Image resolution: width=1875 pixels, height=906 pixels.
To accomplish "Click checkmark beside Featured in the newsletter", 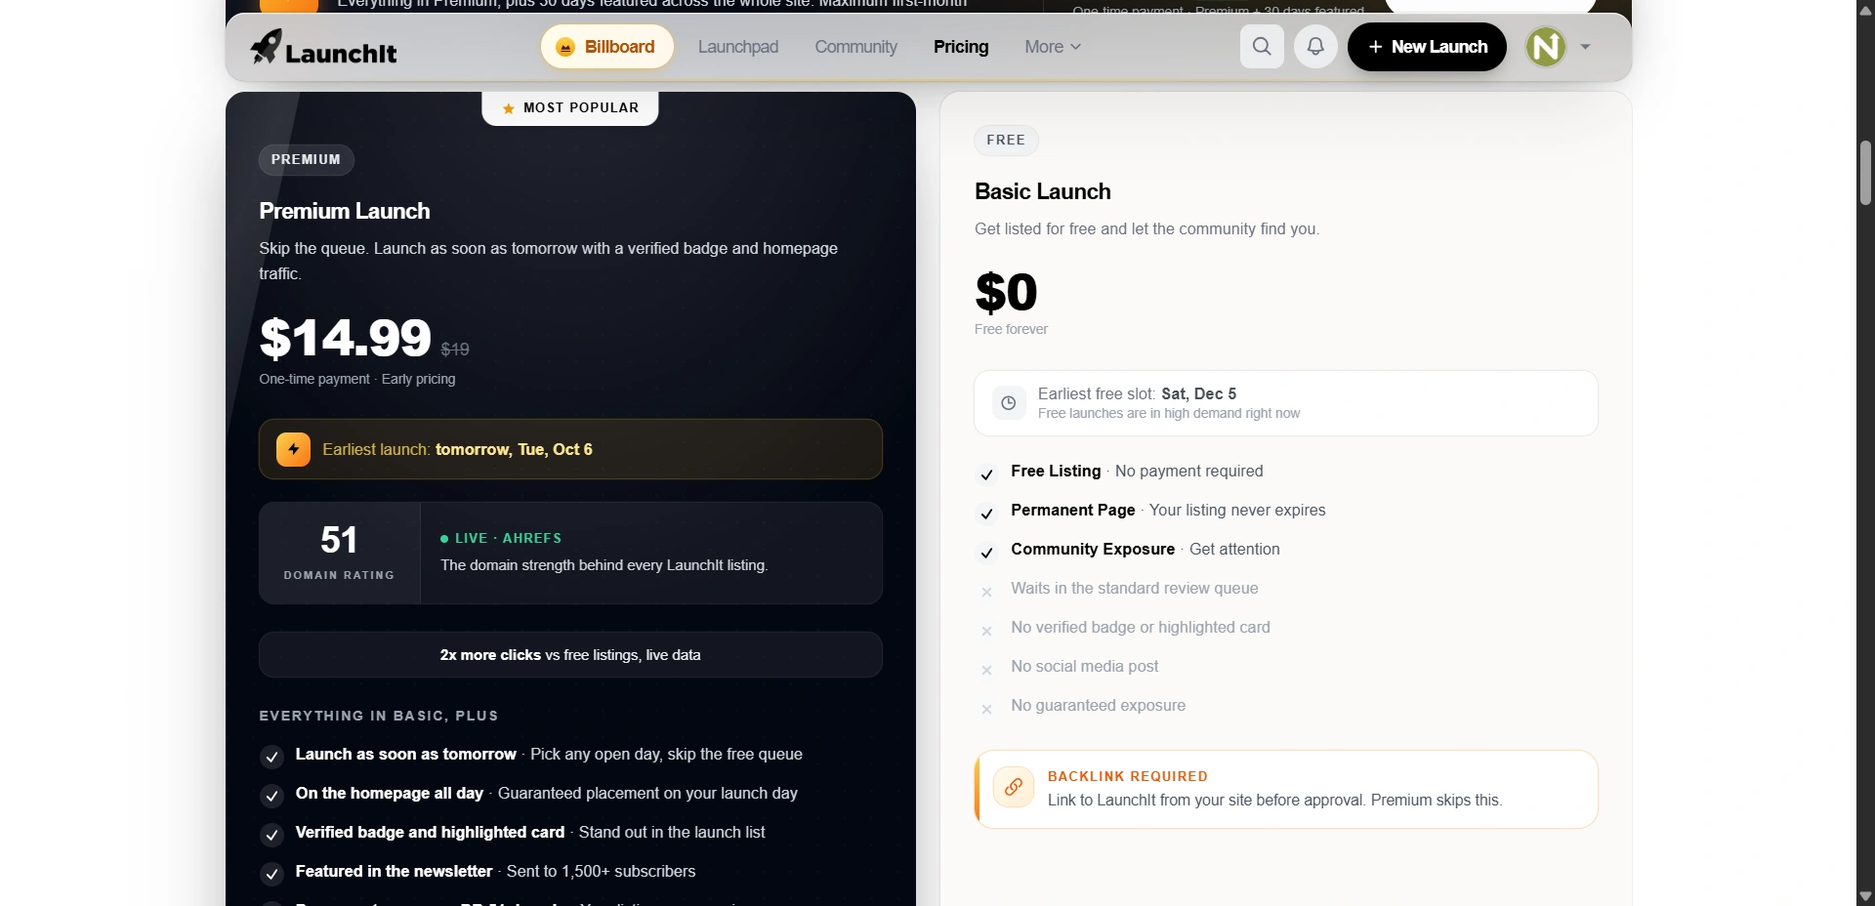I will click(271, 875).
